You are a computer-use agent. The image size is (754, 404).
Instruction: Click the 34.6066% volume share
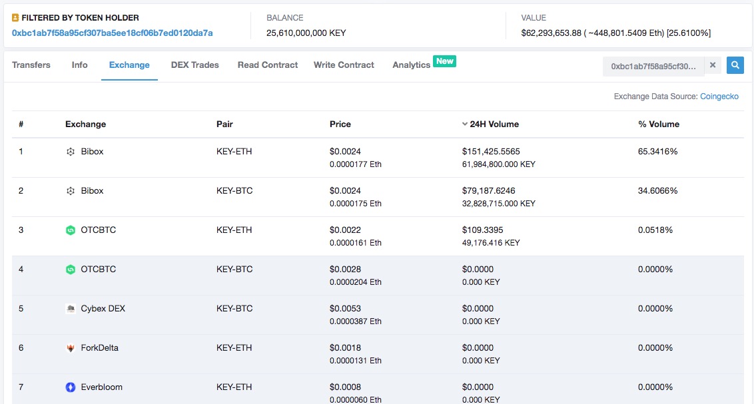click(x=658, y=191)
